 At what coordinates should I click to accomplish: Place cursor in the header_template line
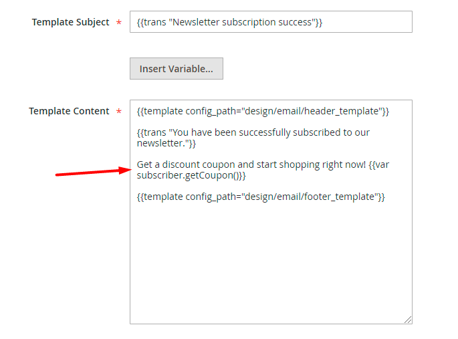[x=262, y=111]
